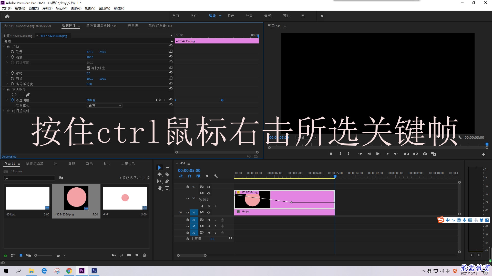Viewport: 492px width, 276px height.
Task: Add opacity keyframe in effect controls
Action: 160,100
